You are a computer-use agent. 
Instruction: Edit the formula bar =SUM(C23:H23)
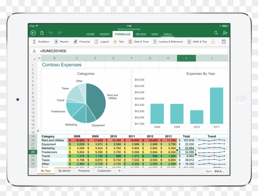pyautogui.click(x=133, y=51)
